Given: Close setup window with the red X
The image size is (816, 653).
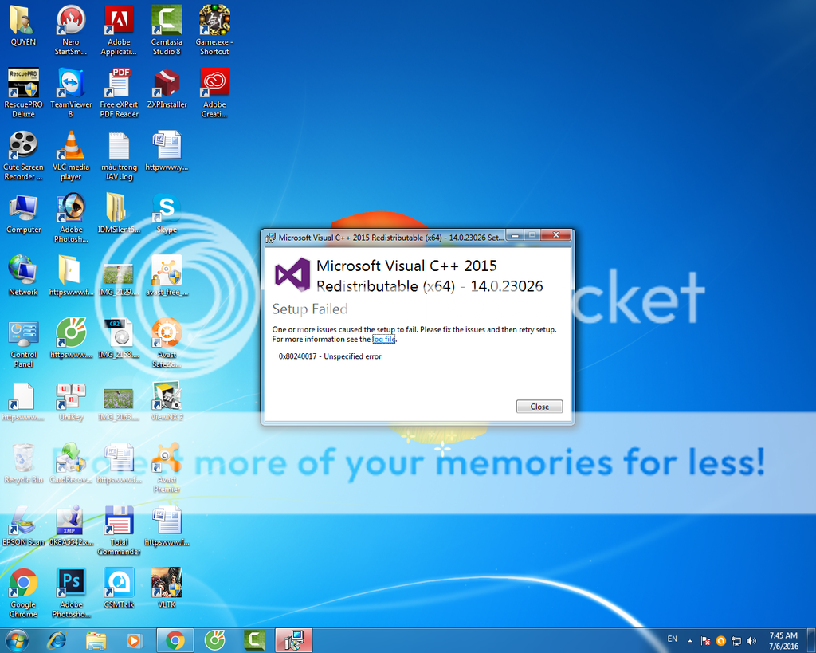Looking at the screenshot, I should (x=556, y=235).
